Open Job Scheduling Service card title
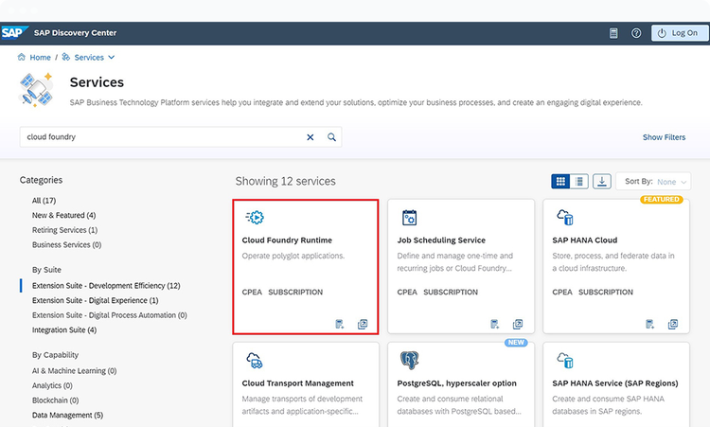Image resolution: width=710 pixels, height=427 pixels. point(441,240)
